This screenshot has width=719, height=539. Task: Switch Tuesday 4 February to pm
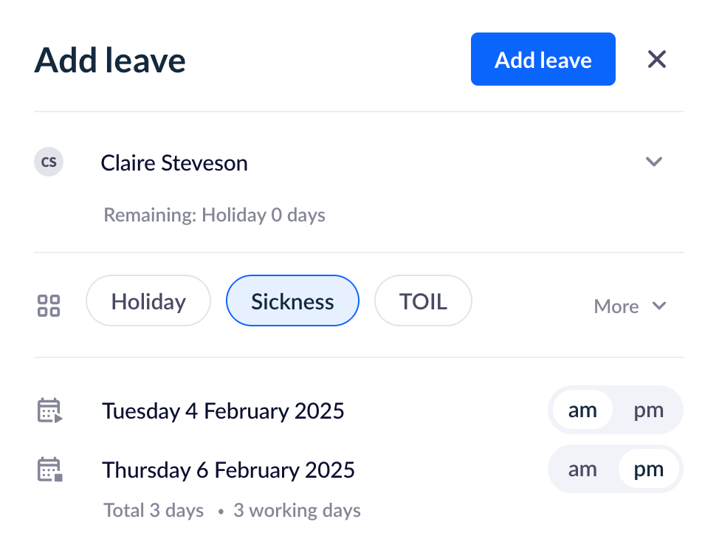click(647, 410)
